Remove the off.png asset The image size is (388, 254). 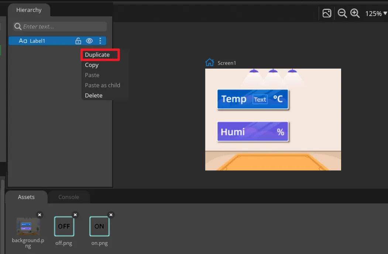75,215
